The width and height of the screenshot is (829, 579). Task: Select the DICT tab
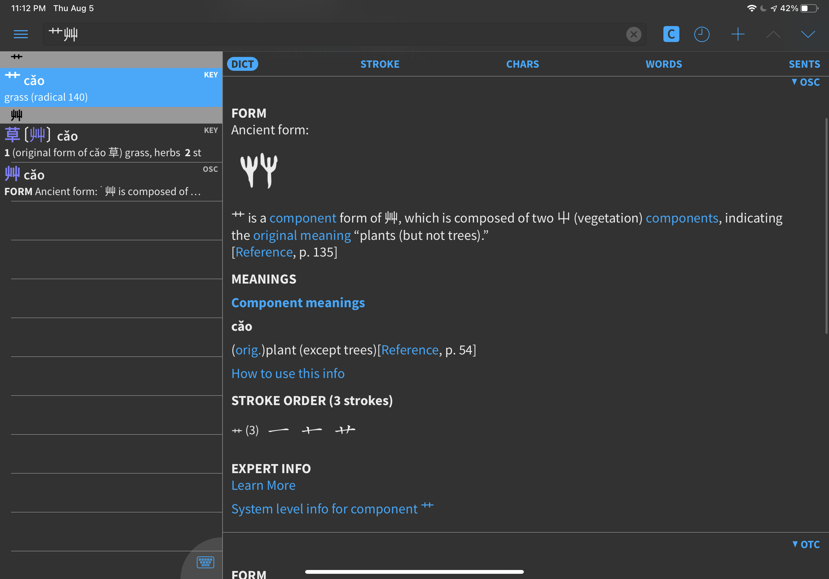242,64
